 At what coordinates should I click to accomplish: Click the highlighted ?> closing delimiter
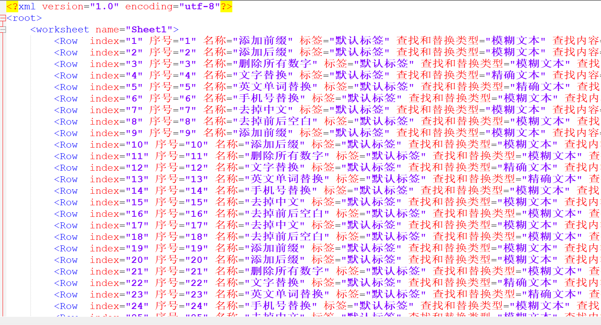point(226,7)
